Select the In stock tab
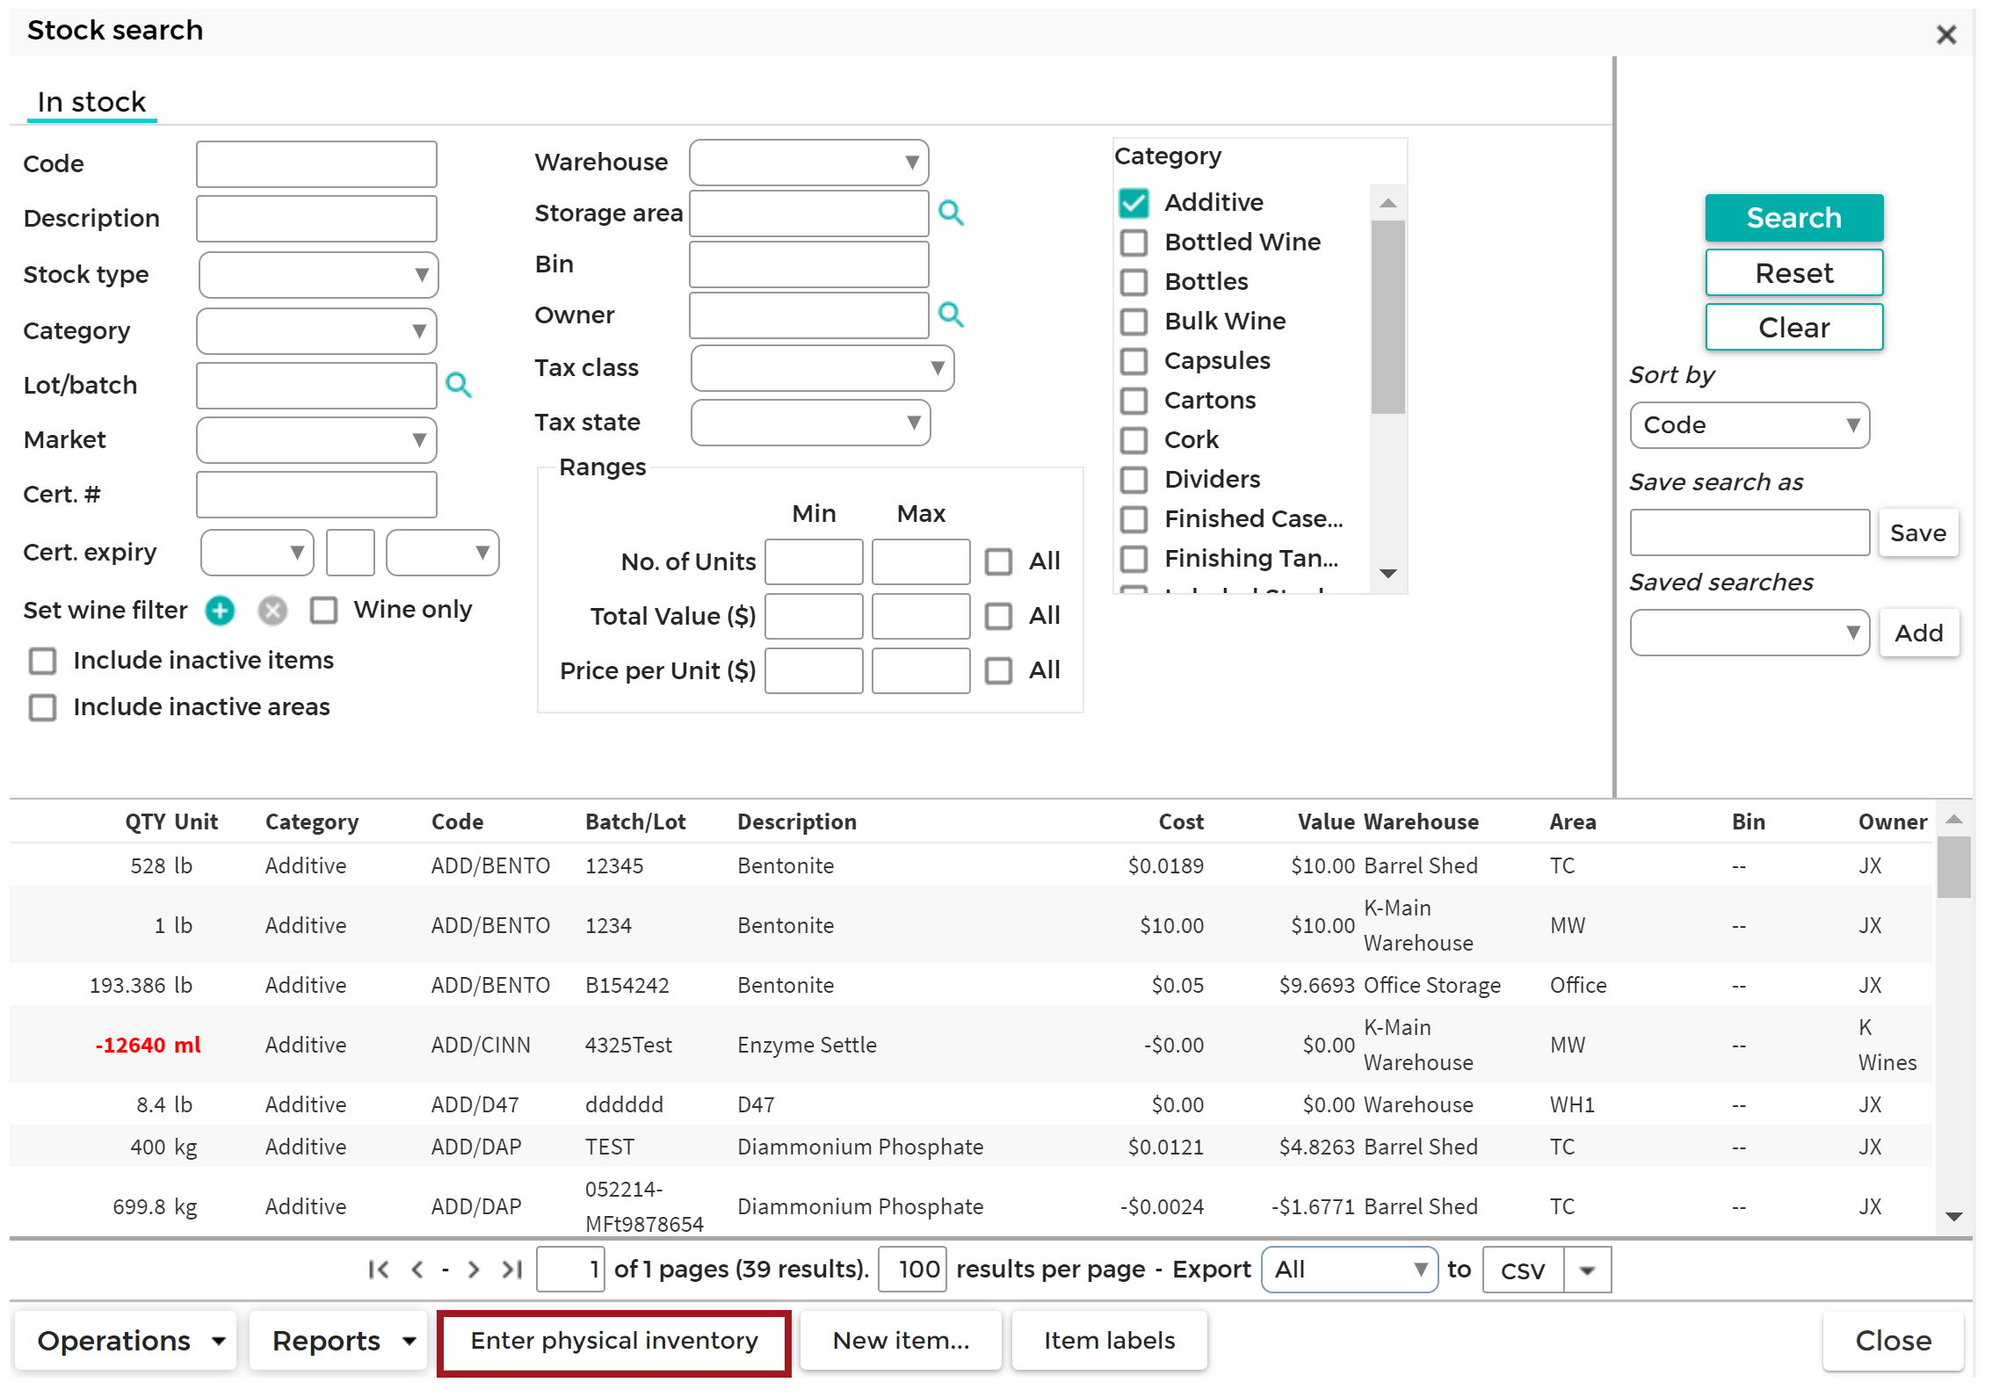1992x1397 pixels. point(91,103)
